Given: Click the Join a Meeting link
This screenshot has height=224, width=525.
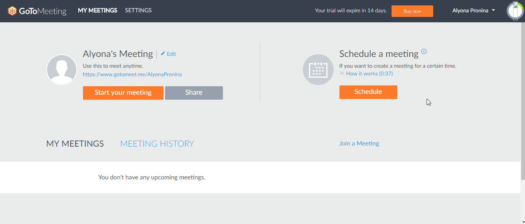Looking at the screenshot, I should tap(359, 143).
